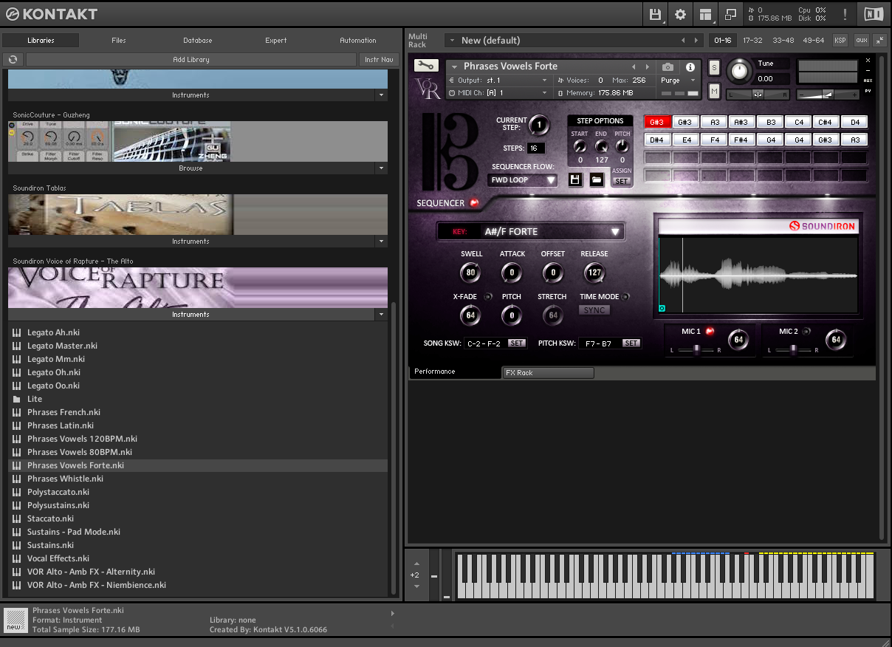Click the RELEASE knob
Screen dimensions: 892x647
point(594,273)
